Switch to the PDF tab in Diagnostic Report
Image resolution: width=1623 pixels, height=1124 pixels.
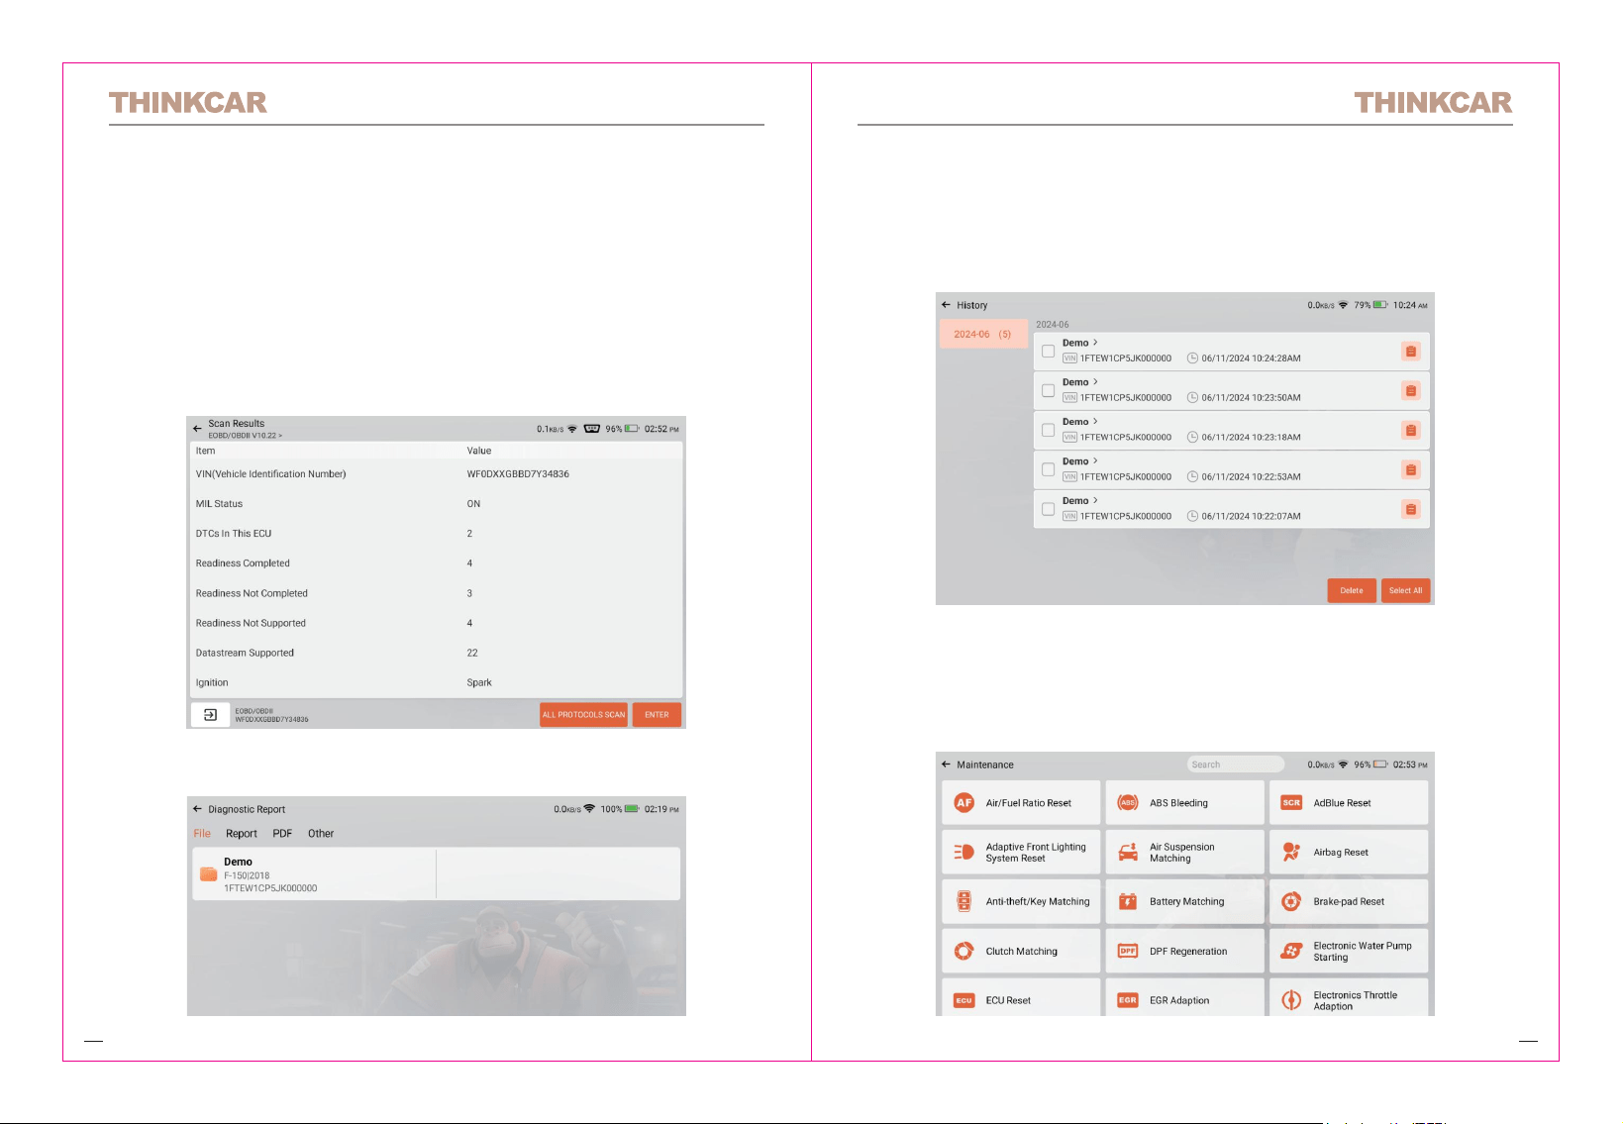click(282, 834)
